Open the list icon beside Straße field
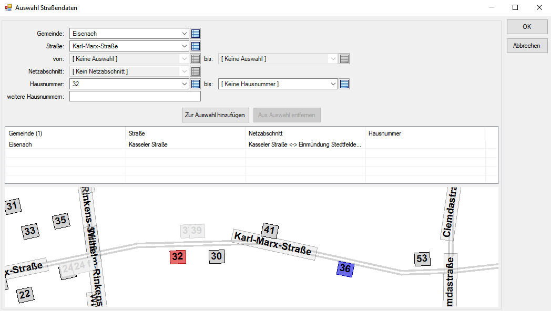551x311 pixels. pos(196,46)
